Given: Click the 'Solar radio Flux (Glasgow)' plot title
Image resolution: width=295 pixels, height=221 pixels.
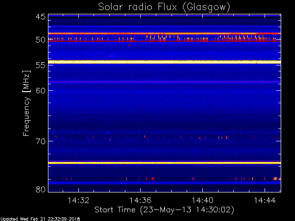Looking at the screenshot, I should tap(164, 7).
